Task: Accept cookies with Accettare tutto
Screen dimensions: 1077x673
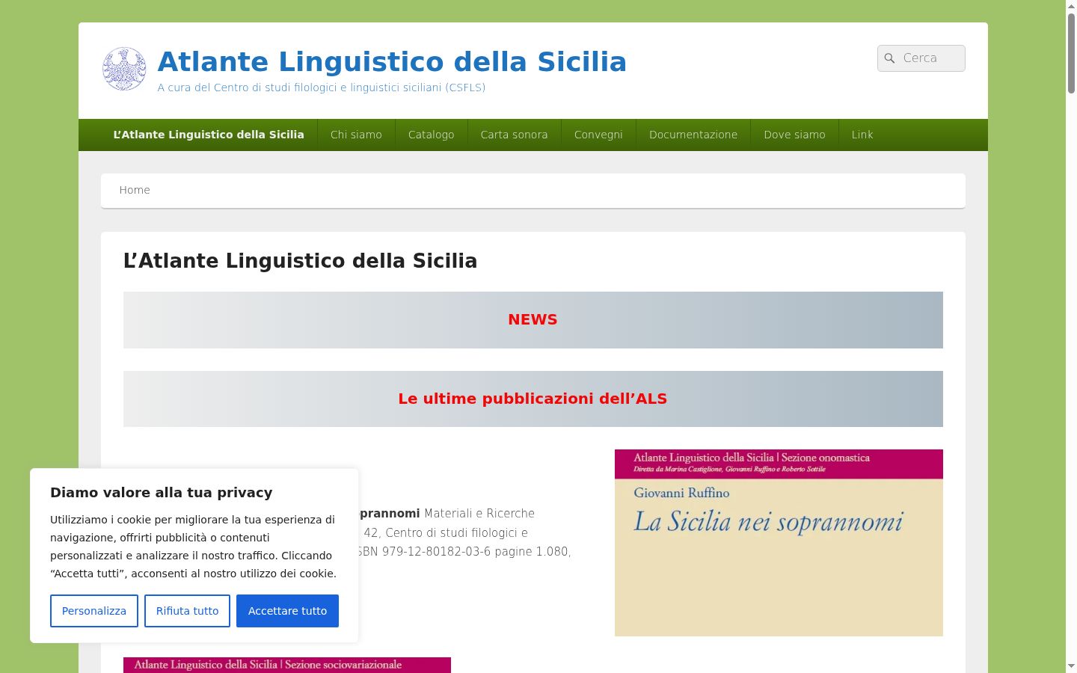Action: click(287, 611)
